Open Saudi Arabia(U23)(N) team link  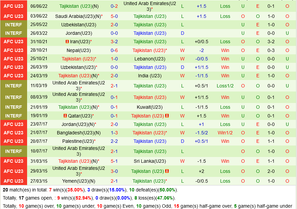pos(78,17)
